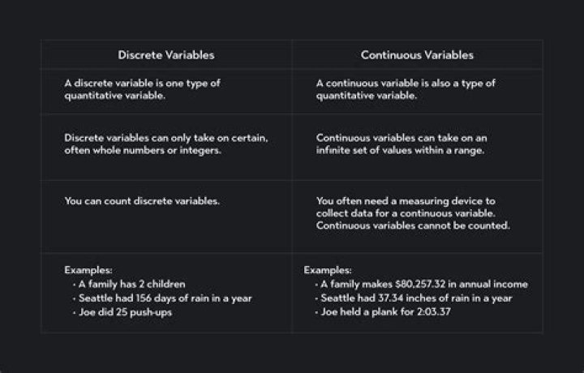Screen dimensions: 584x373
Task: Click the Continuous Variables column header
Action: [417, 55]
